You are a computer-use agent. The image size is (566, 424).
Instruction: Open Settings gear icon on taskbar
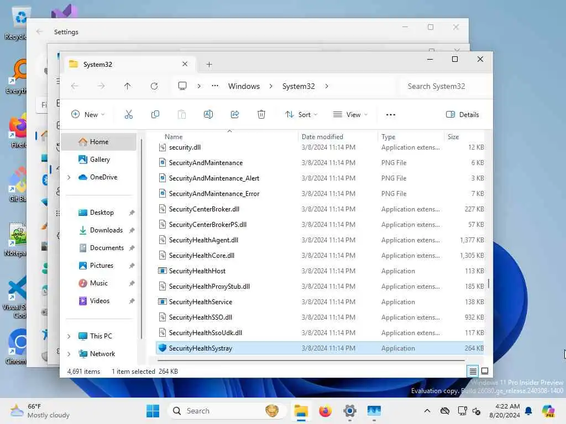click(350, 411)
